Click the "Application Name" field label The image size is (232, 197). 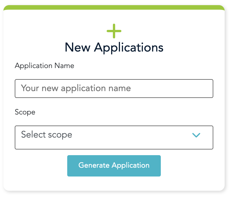[x=44, y=66]
